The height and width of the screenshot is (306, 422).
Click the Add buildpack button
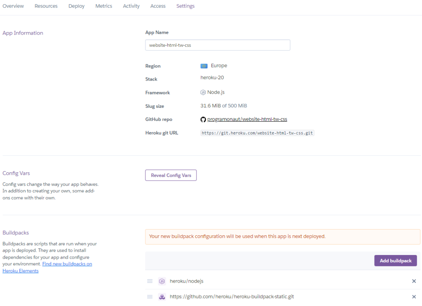coord(395,261)
